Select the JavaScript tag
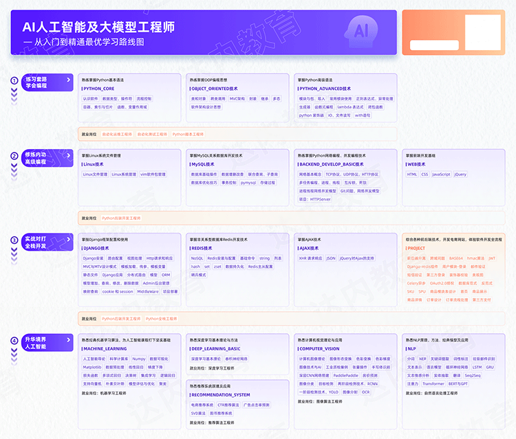This screenshot has height=439, width=516. (441, 174)
